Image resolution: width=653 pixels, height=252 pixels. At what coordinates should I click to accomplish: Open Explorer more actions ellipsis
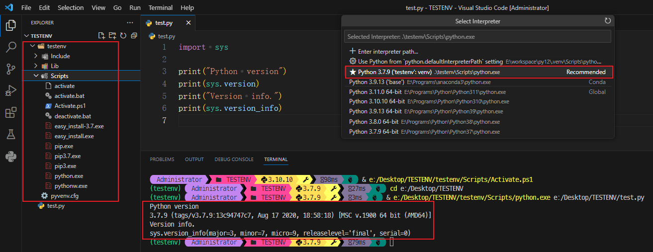tap(130, 22)
